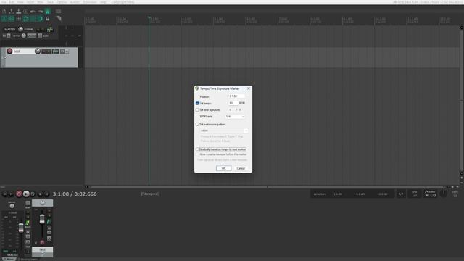Click the Open project toolbar icon
This screenshot has width=464, height=261.
tap(12, 12)
